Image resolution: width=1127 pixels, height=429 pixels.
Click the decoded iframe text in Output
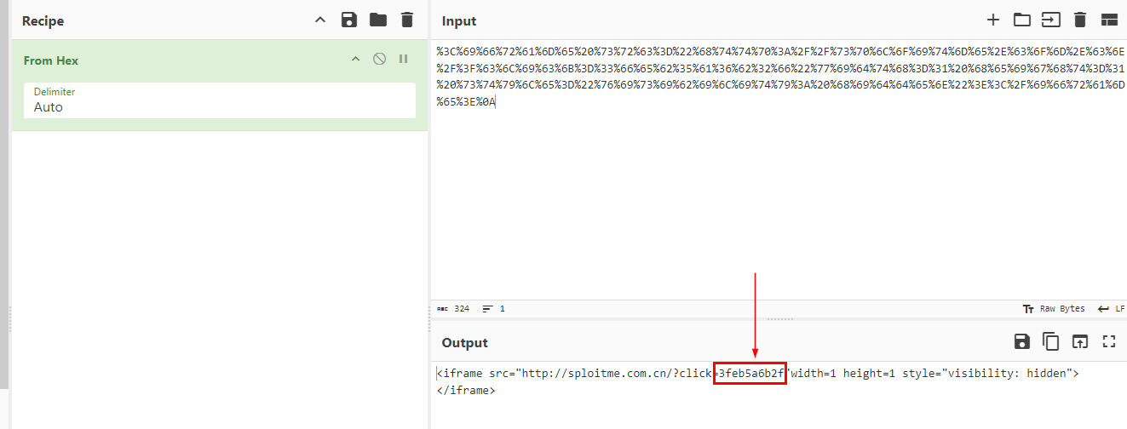pos(758,374)
